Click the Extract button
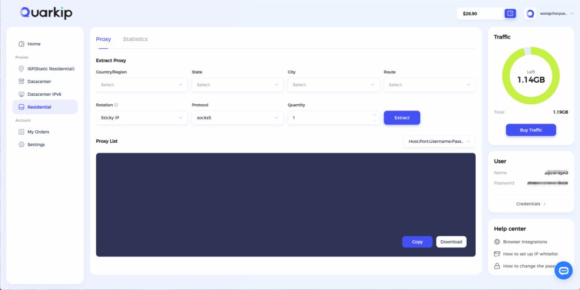This screenshot has width=580, height=290. (x=402, y=118)
